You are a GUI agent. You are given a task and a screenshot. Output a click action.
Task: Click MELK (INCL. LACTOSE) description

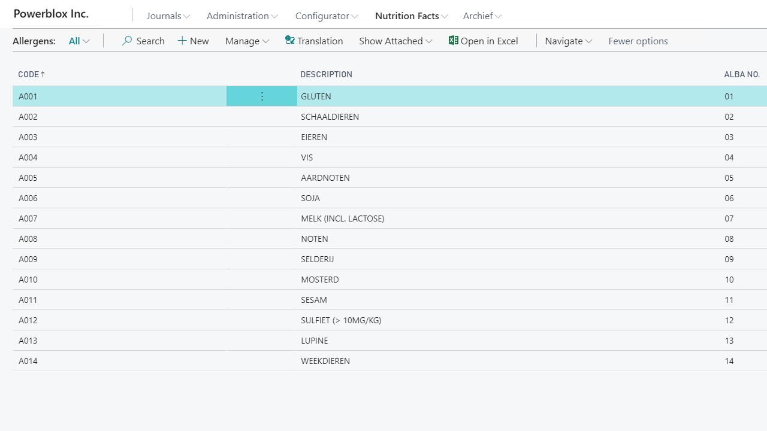[343, 218]
